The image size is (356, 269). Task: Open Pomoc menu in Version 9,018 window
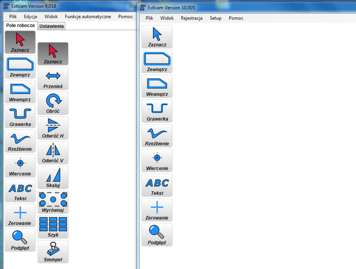[x=125, y=16]
